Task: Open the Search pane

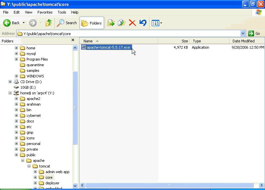Action: (67, 23)
